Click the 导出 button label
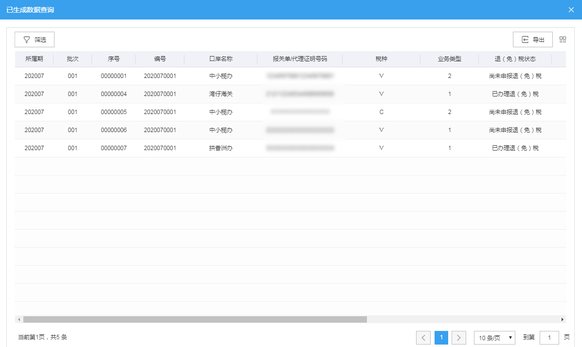This screenshot has width=582, height=347. (x=538, y=39)
